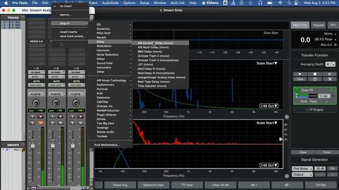Open the Pink Noise signal type dropdown
This screenshot has height=190, width=339.
302,169
